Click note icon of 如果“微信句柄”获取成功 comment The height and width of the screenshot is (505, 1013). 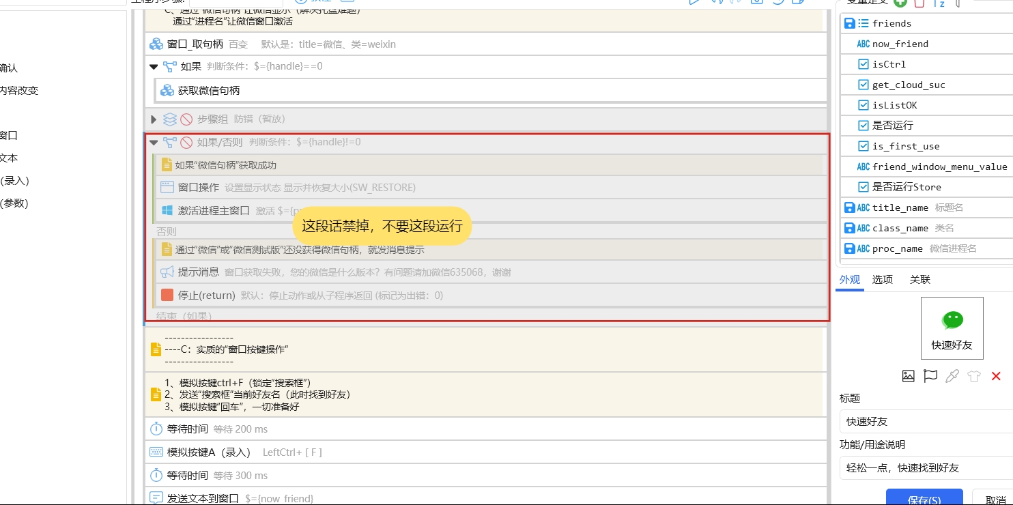(167, 164)
